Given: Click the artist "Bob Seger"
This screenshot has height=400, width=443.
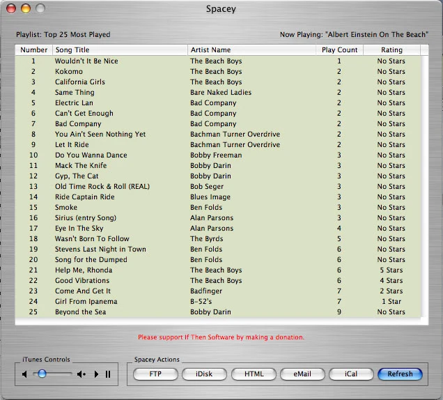Looking at the screenshot, I should click(207, 187).
